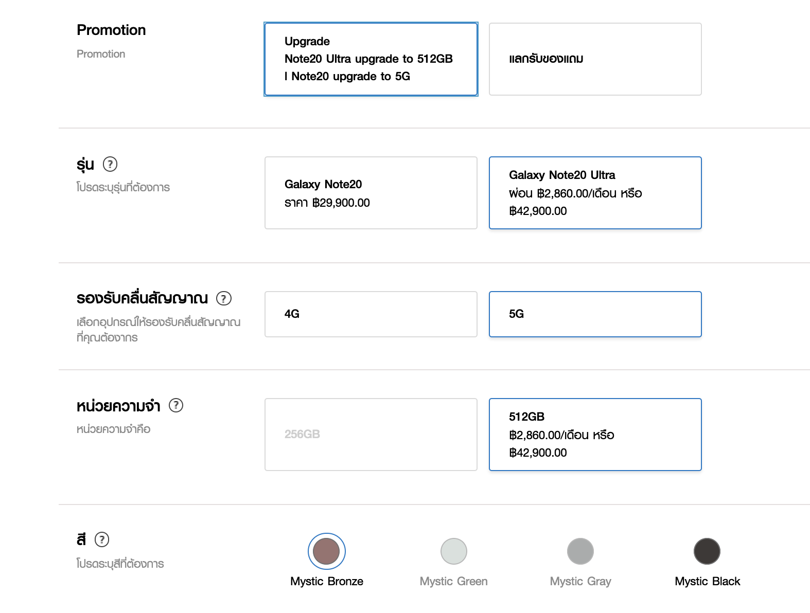Image resolution: width=810 pixels, height=613 pixels.
Task: Open help icon beside รองรับคลื่นสัญญาณ
Action: point(223,298)
